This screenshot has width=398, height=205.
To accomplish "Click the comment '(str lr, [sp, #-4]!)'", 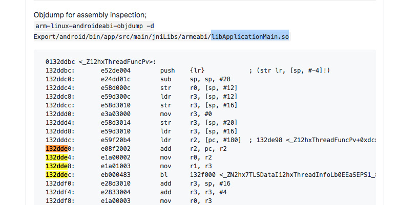I will [x=290, y=70].
